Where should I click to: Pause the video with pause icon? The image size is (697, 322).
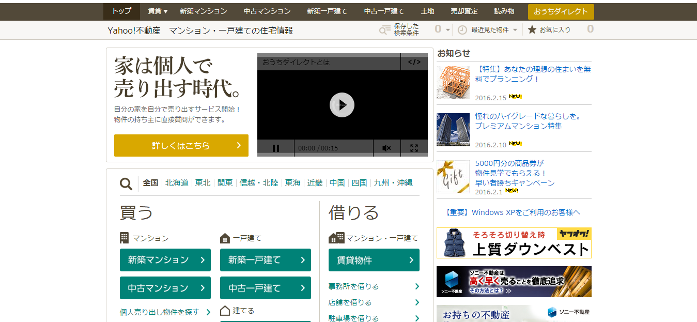pyautogui.click(x=276, y=148)
